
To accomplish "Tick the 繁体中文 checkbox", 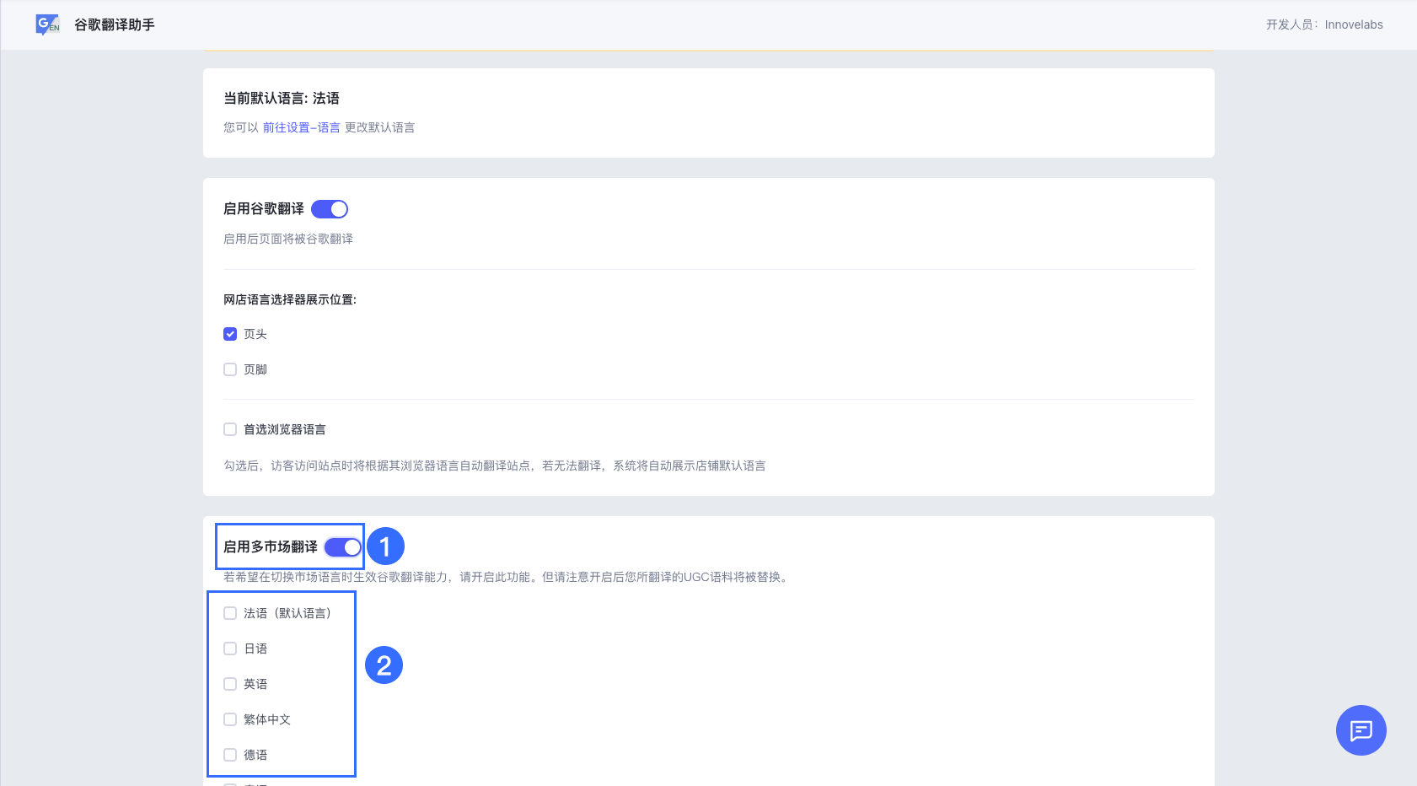I will coord(230,719).
